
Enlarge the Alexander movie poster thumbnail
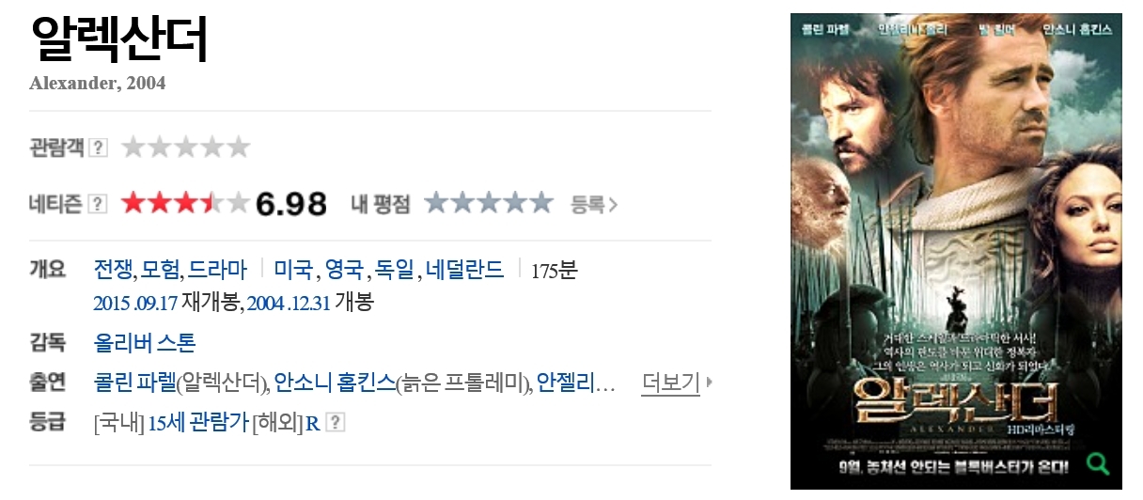pos(956,251)
